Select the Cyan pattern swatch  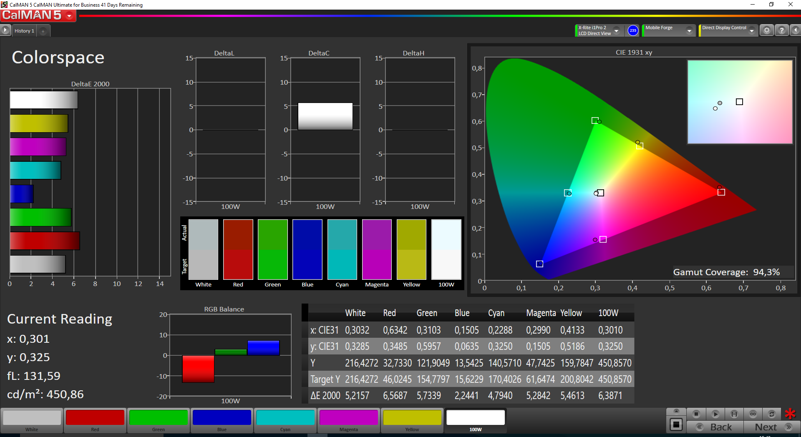coord(285,421)
